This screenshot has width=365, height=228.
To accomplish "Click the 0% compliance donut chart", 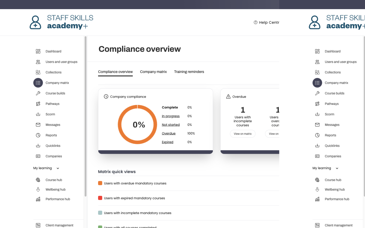I will click(x=137, y=125).
